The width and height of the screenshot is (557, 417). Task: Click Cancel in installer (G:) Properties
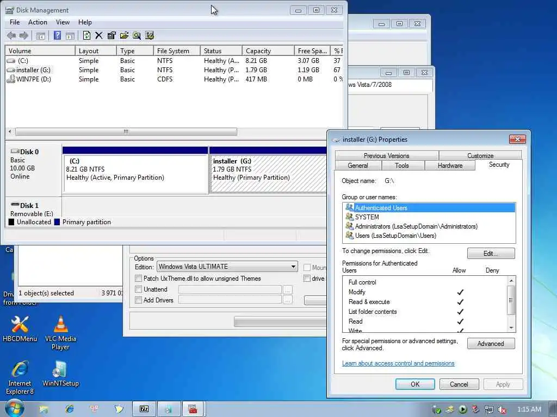click(x=459, y=384)
